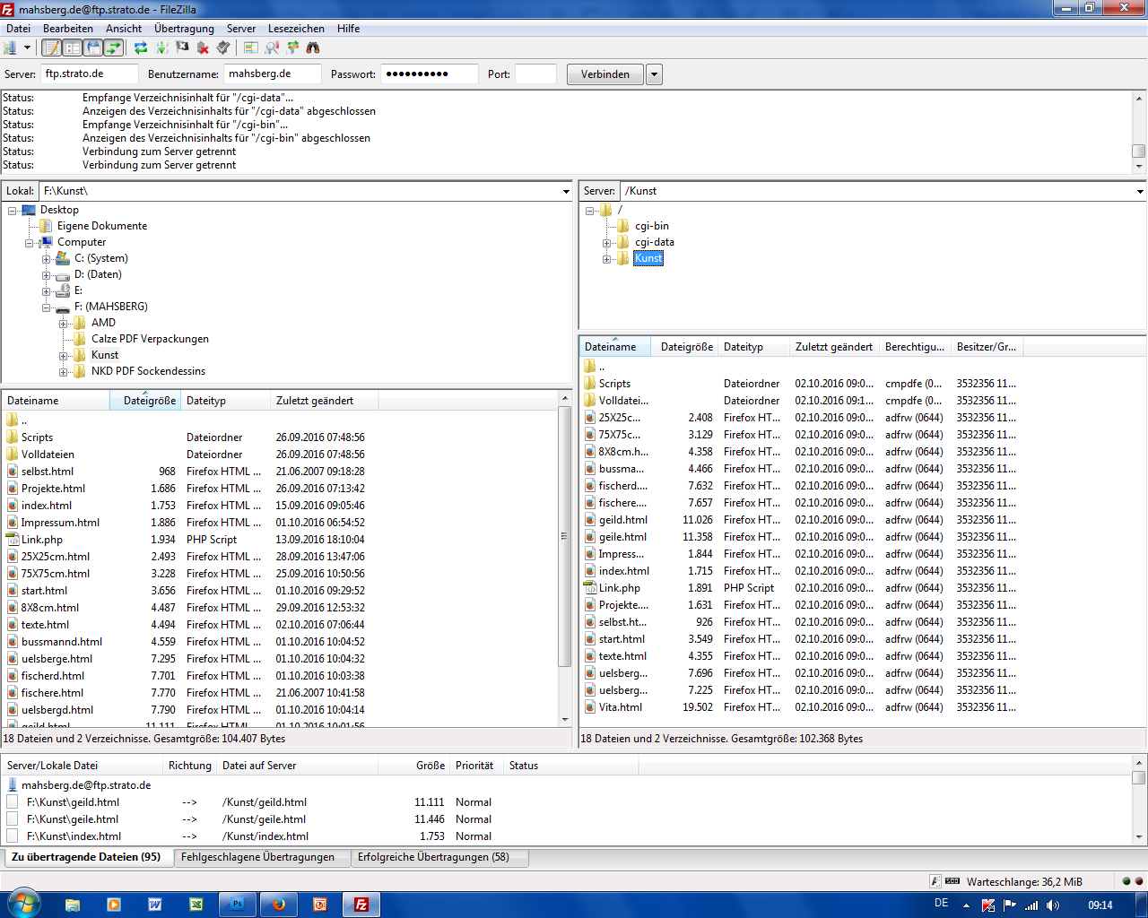Click the volume icon in system tray
Screen dimensions: 1148x918
[x=1052, y=905]
